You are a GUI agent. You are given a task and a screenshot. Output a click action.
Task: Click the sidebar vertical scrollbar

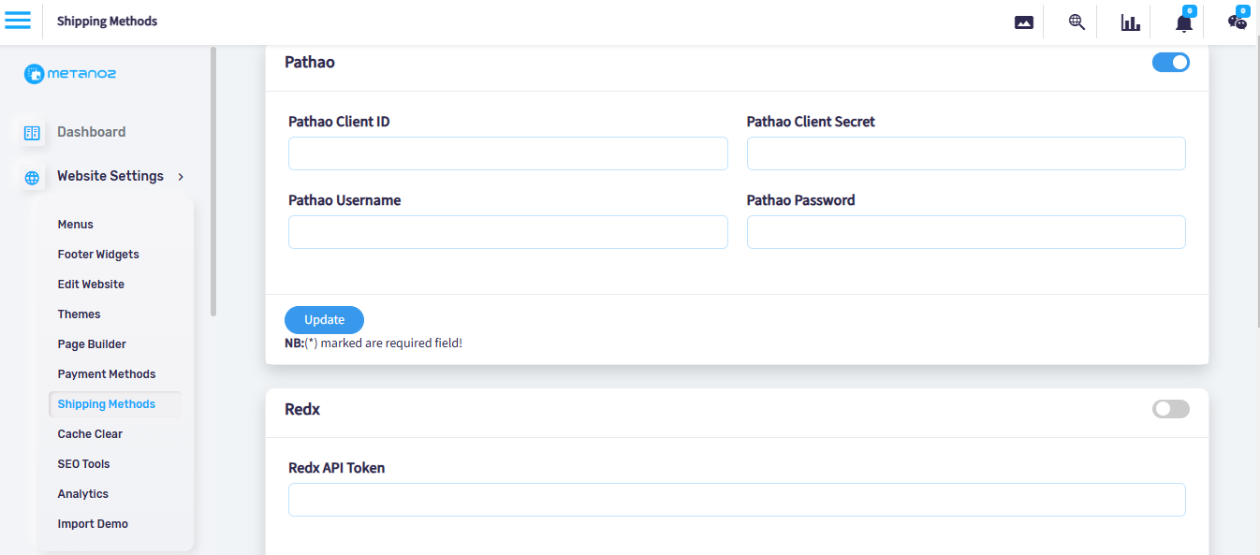pyautogui.click(x=213, y=182)
